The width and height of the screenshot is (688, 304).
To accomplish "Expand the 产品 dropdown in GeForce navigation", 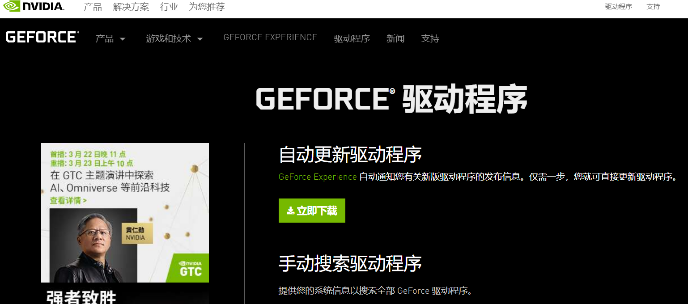I will pos(110,38).
